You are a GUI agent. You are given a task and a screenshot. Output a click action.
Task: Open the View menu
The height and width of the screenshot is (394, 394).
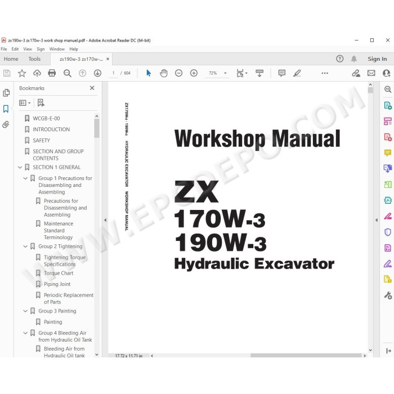[x=28, y=49]
